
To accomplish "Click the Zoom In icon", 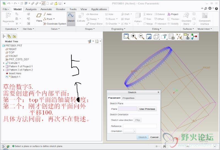I will (x=134, y=37).
